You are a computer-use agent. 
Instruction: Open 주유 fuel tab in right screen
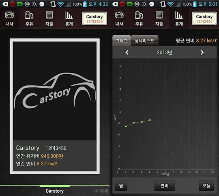point(139,19)
